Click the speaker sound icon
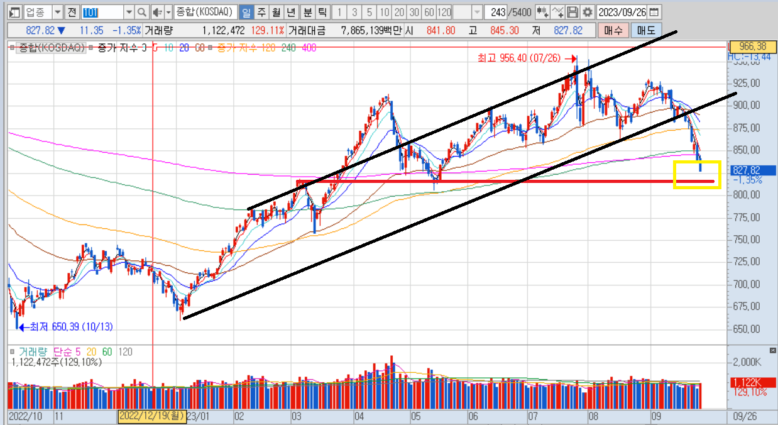This screenshot has width=778, height=425. point(156,12)
